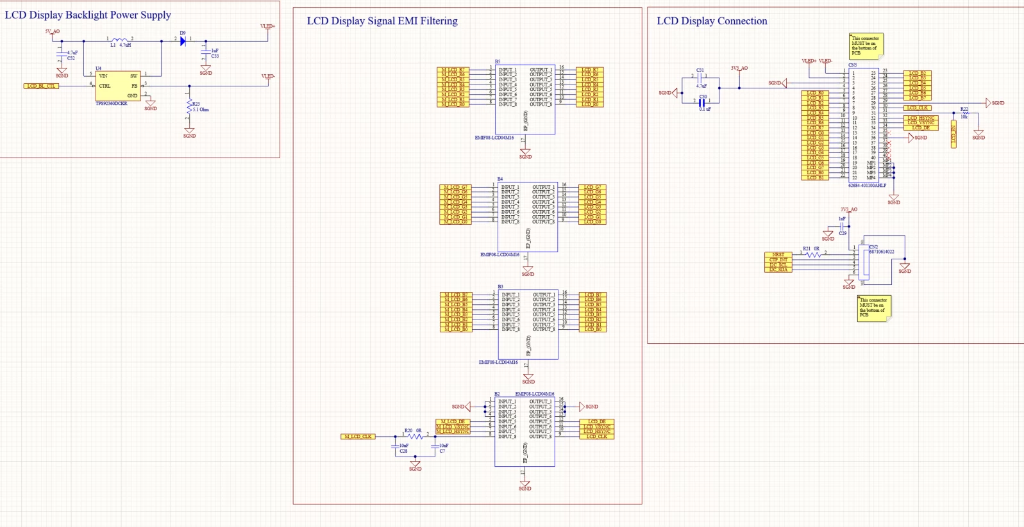The width and height of the screenshot is (1024, 527).
Task: Click the 62684-401100AHLF part number text
Action: coord(867,186)
